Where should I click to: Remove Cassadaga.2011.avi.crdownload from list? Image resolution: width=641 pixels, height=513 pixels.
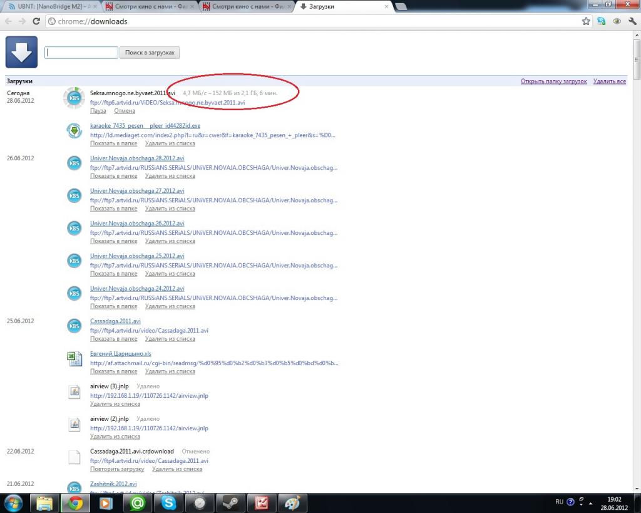(x=177, y=469)
